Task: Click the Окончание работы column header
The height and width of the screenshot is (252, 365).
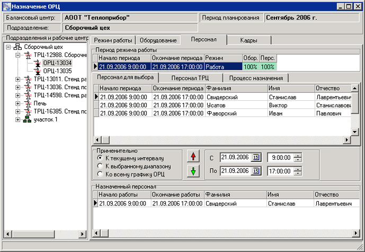Action: click(177, 195)
